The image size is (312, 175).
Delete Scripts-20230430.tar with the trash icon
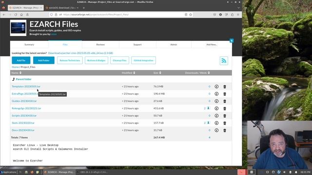225,116
